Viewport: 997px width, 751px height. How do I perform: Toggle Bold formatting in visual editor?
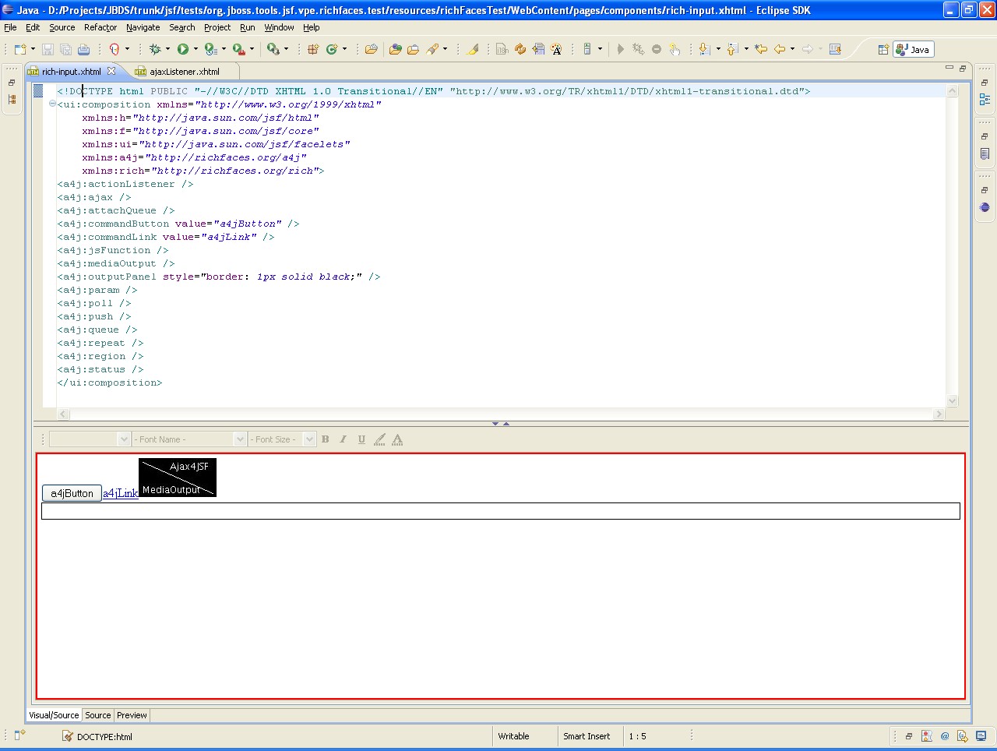pyautogui.click(x=326, y=439)
